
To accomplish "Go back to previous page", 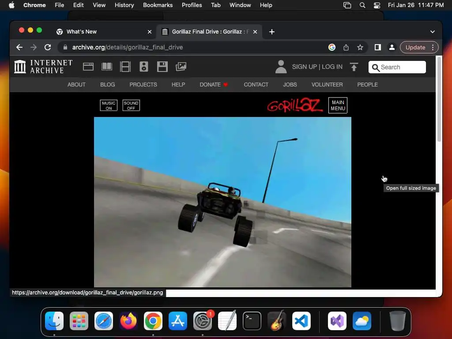I will tap(19, 47).
